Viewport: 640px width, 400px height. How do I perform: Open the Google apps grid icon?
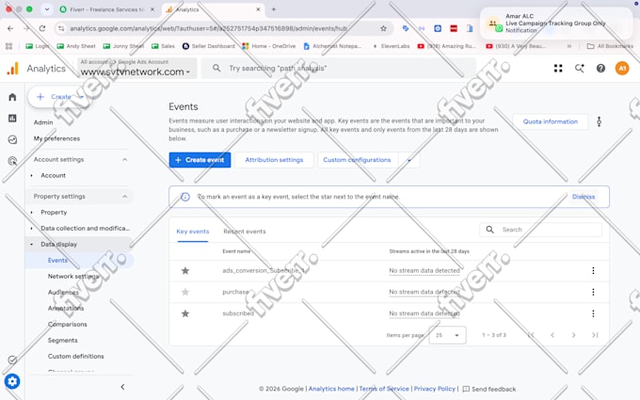click(x=558, y=68)
